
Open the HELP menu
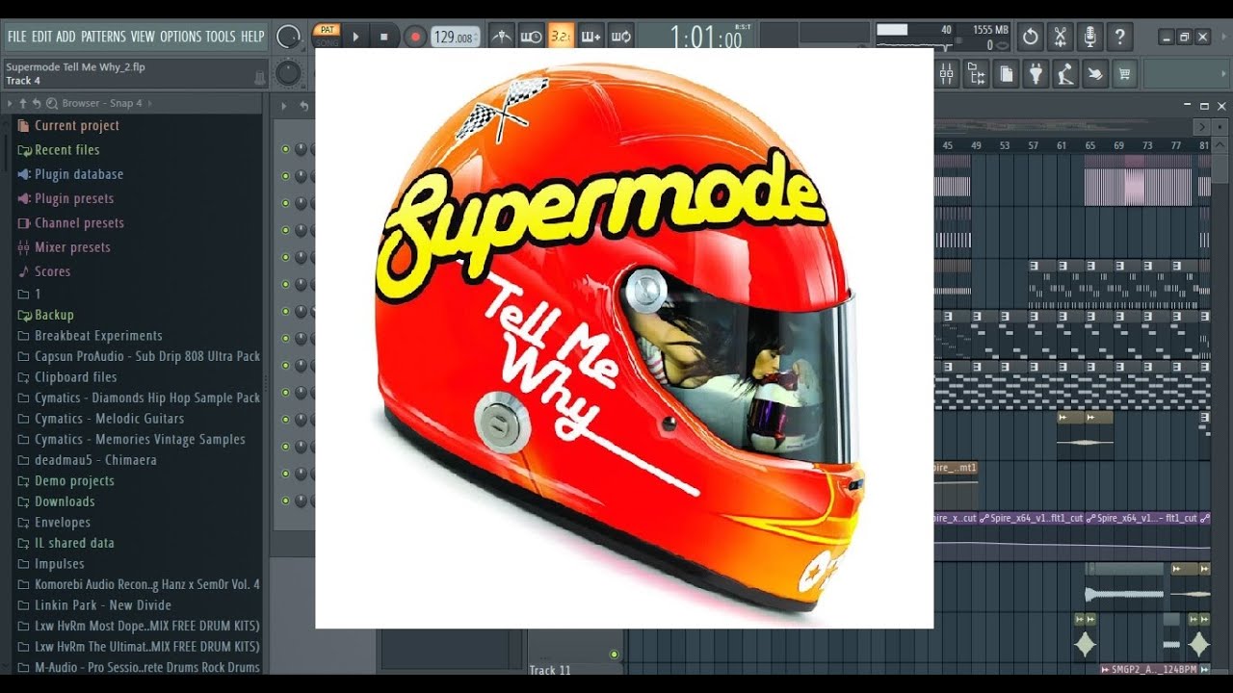click(252, 37)
